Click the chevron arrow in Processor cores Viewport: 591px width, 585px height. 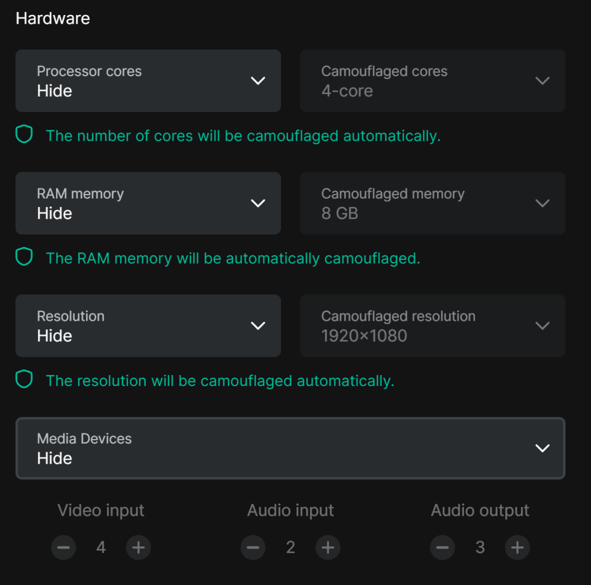point(258,81)
